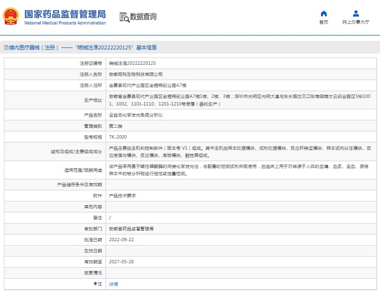Click the 生效日期 row label
380x293 pixels.
tap(93, 251)
